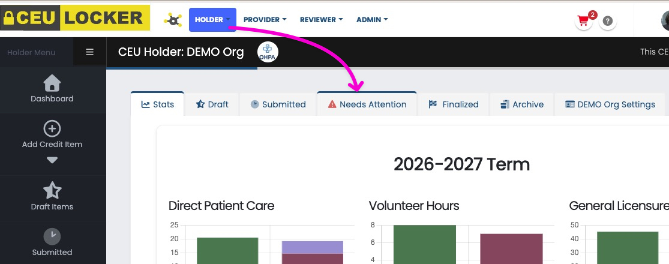Open the Holder dropdown menu

(x=212, y=20)
